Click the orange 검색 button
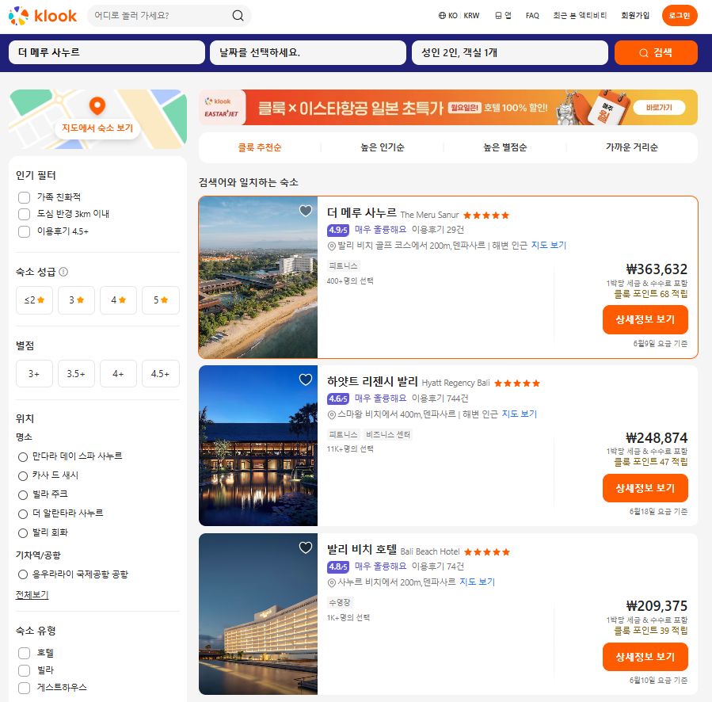The image size is (712, 702). pyautogui.click(x=656, y=53)
